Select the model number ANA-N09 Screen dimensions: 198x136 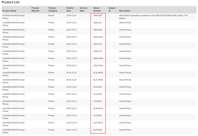pos(98,30)
